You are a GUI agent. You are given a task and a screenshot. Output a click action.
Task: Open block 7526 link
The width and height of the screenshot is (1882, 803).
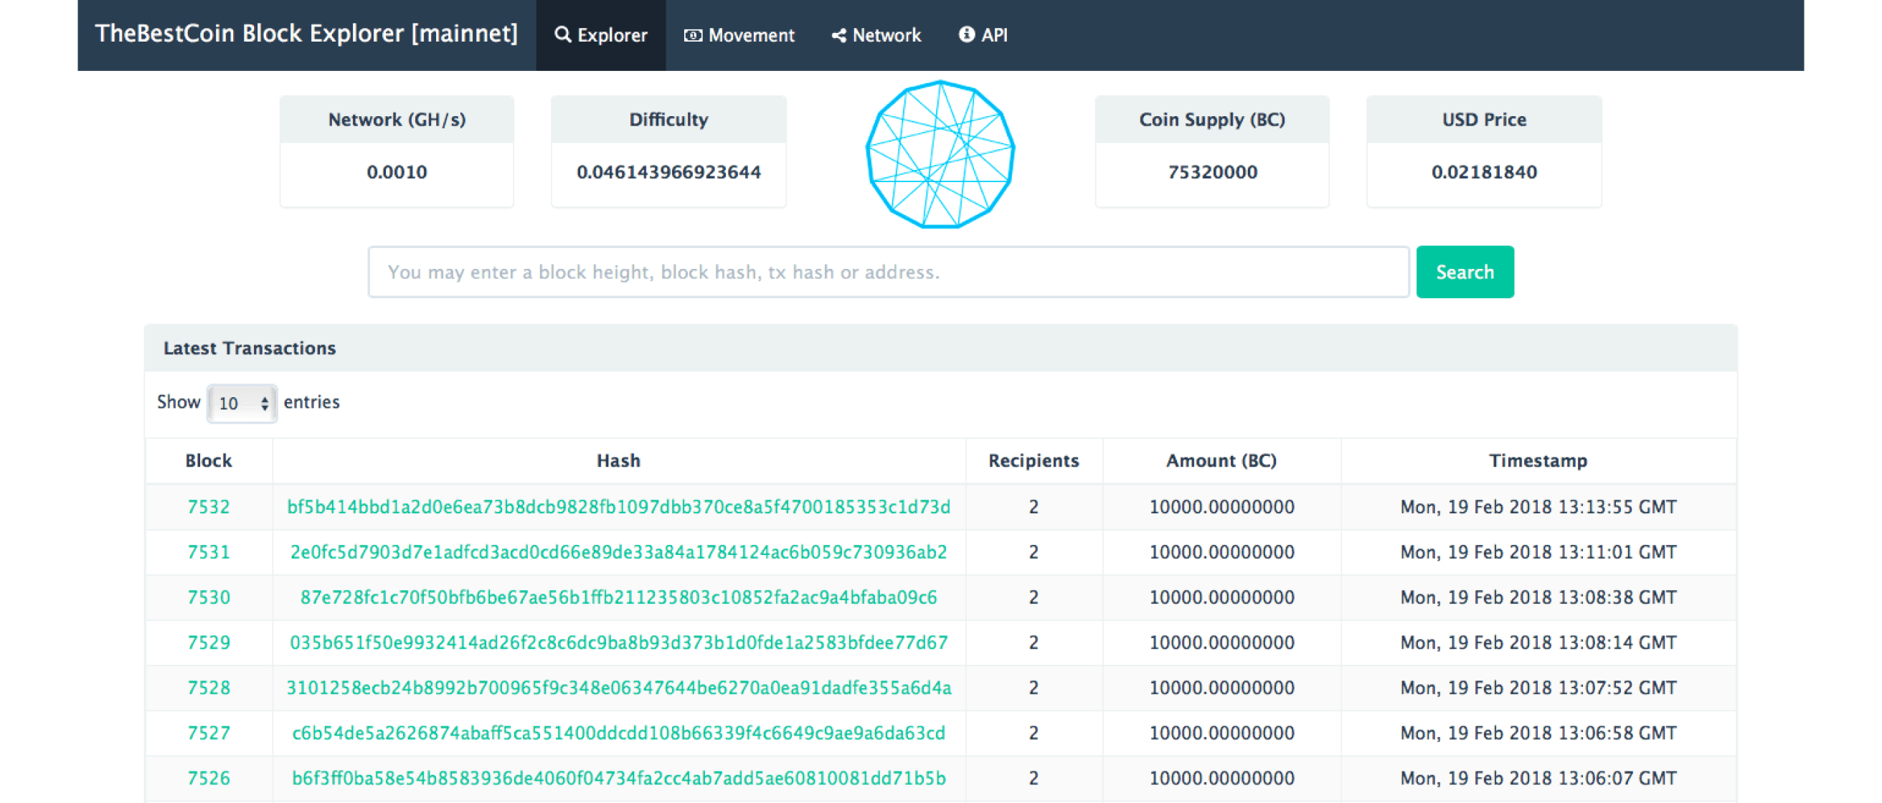click(208, 778)
